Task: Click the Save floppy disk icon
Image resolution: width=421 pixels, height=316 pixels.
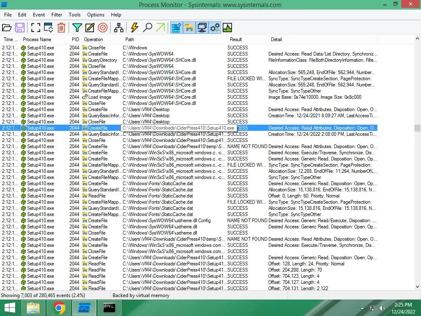Action: (x=20, y=28)
